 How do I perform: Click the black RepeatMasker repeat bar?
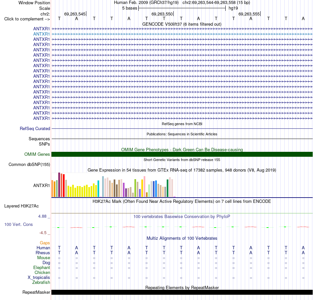coord(182,292)
